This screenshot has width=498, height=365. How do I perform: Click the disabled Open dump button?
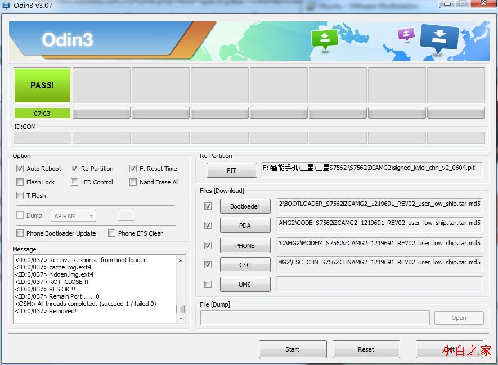click(459, 318)
